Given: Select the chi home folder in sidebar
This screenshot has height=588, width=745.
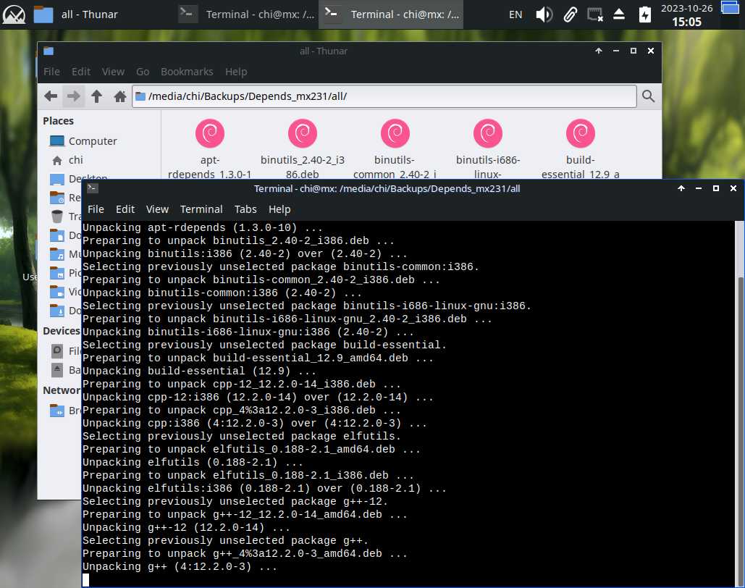Looking at the screenshot, I should pyautogui.click(x=75, y=160).
